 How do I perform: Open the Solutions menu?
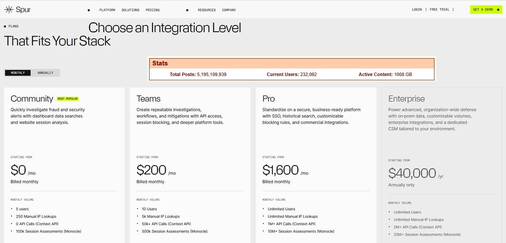click(130, 10)
